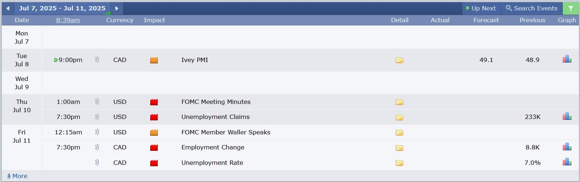Click the Previous column header

pos(533,20)
